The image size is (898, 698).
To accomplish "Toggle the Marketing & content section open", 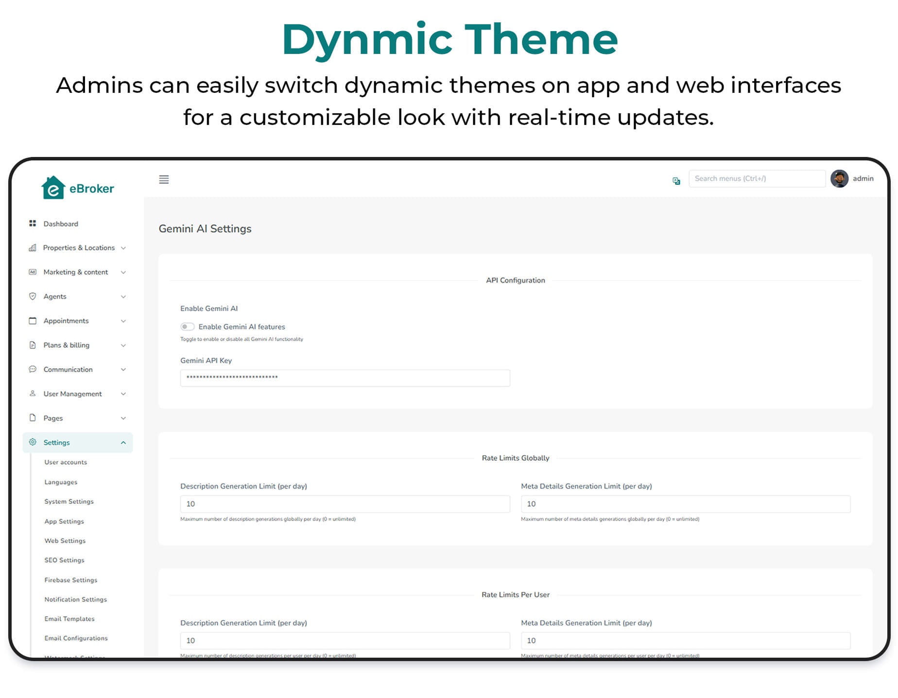I will pyautogui.click(x=123, y=272).
